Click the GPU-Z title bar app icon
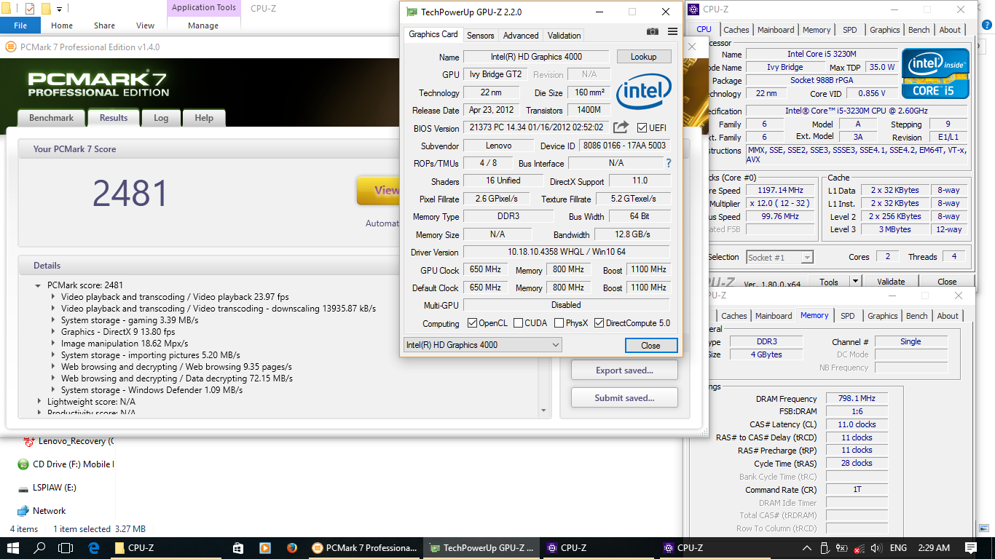Image resolution: width=995 pixels, height=559 pixels. point(412,12)
